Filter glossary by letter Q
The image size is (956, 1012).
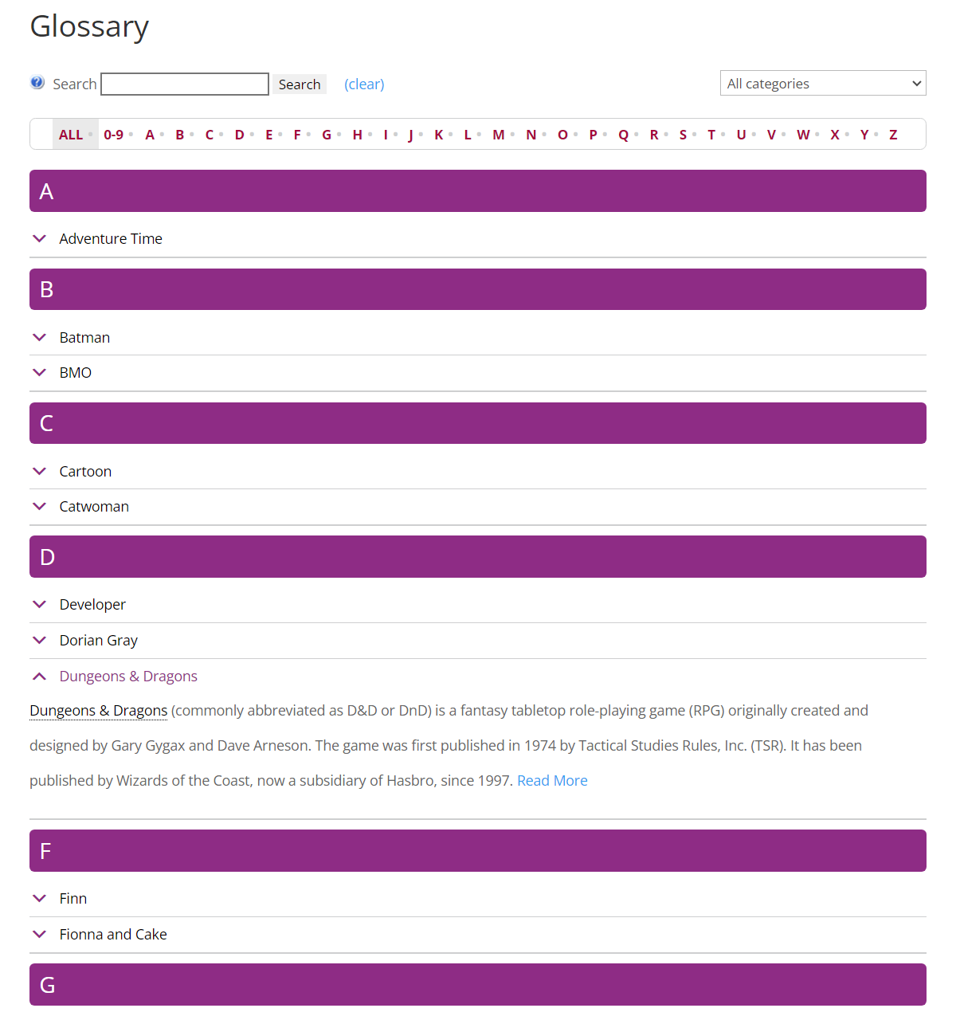(x=624, y=135)
